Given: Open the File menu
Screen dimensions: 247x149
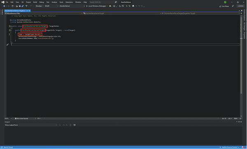Looking at the screenshot, I should click(7, 2).
